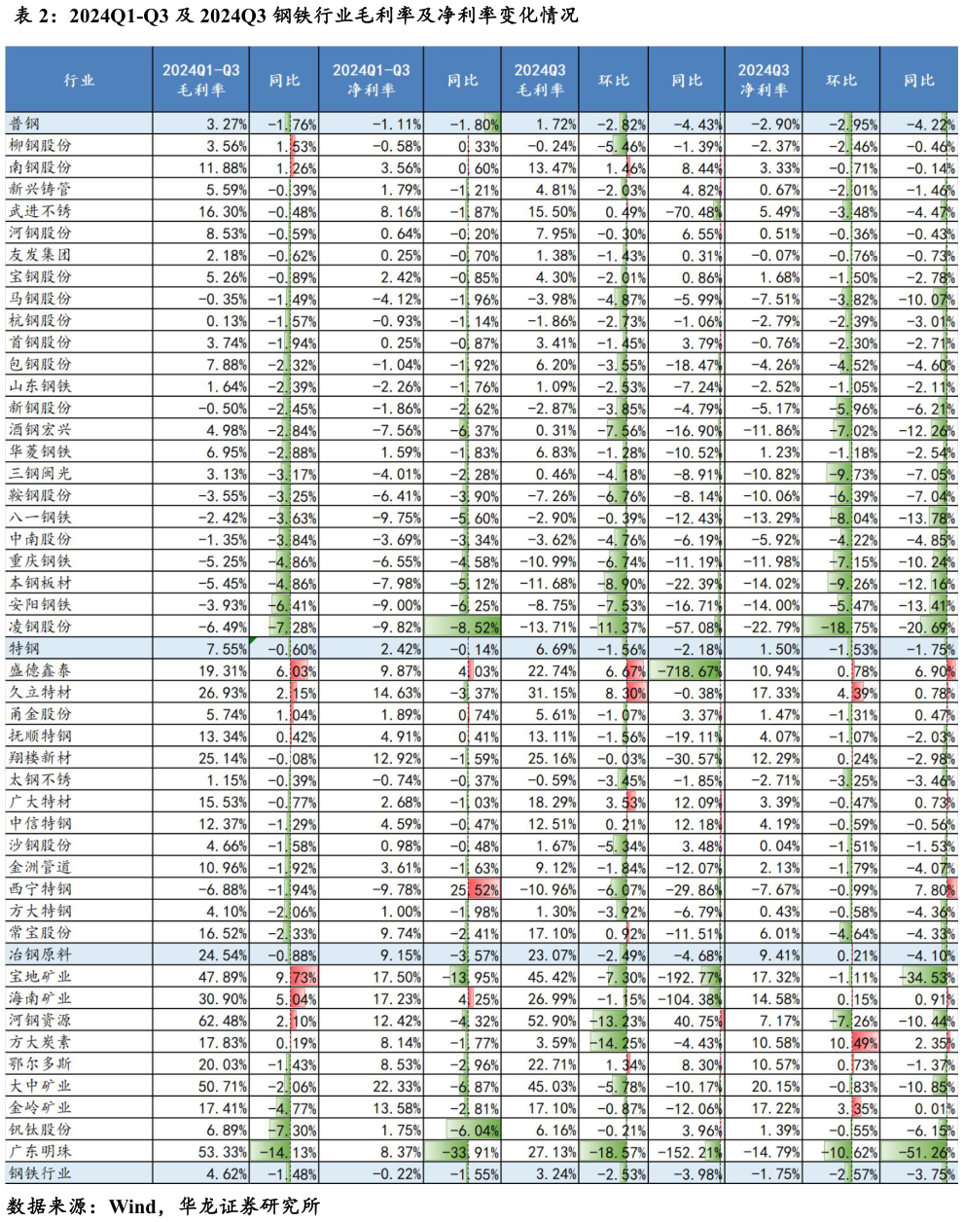Pick the 河钢股份 row name
The width and height of the screenshot is (963, 1222).
40,234
